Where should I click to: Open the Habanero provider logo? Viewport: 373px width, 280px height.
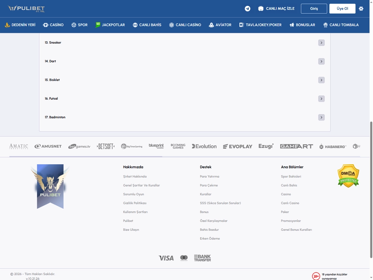[333, 146]
